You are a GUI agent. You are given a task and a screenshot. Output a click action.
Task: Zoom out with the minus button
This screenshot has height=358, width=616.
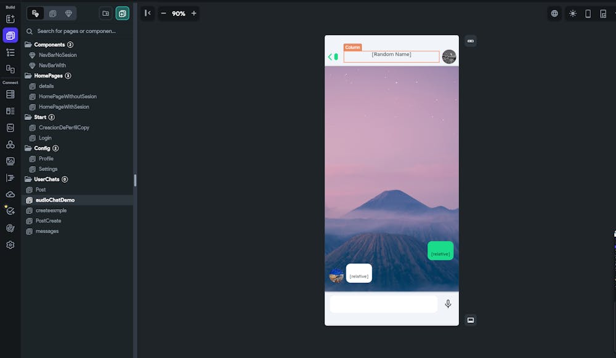tap(163, 14)
